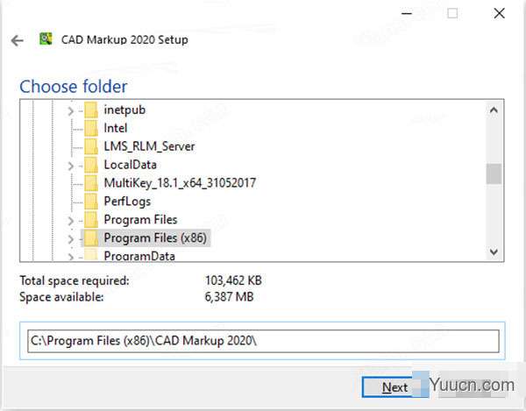Screen dimensions: 526x411
Task: Click the Choose folder heading
Action: click(x=74, y=87)
